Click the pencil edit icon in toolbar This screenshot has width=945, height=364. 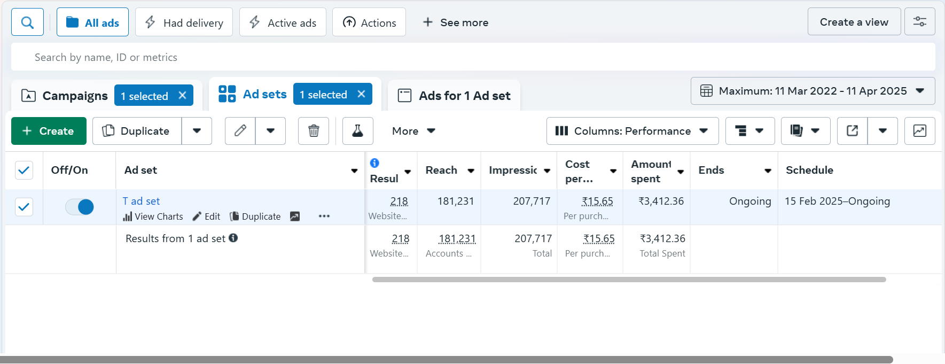pyautogui.click(x=240, y=131)
